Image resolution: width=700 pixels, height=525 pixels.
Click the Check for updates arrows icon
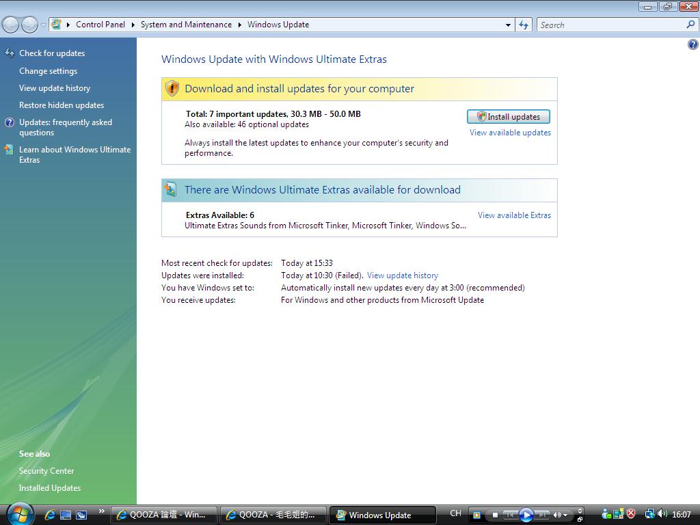pos(10,53)
